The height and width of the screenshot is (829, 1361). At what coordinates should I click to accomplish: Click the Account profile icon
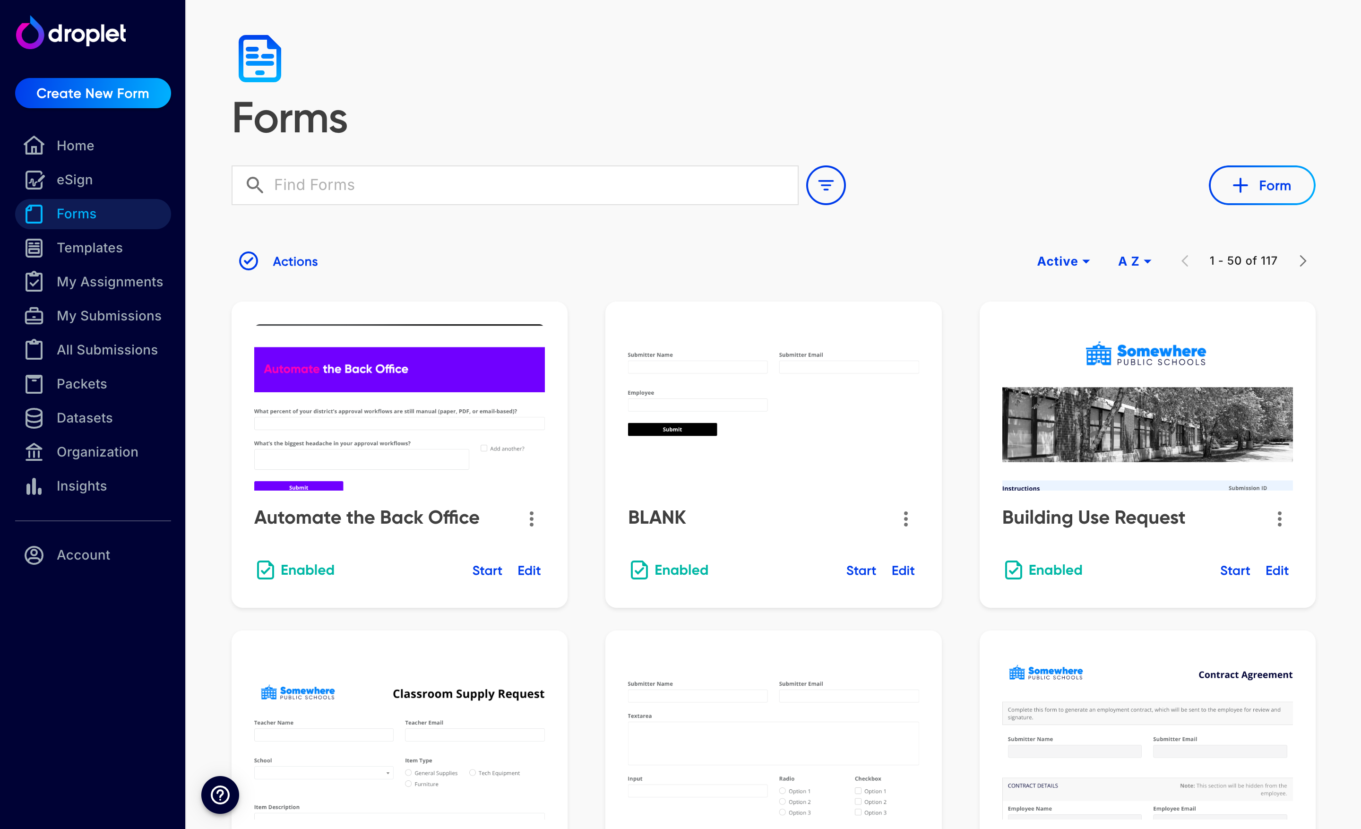[x=34, y=555]
